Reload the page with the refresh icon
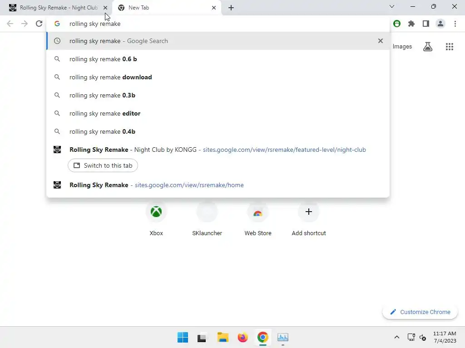Image resolution: width=465 pixels, height=348 pixels. (39, 24)
